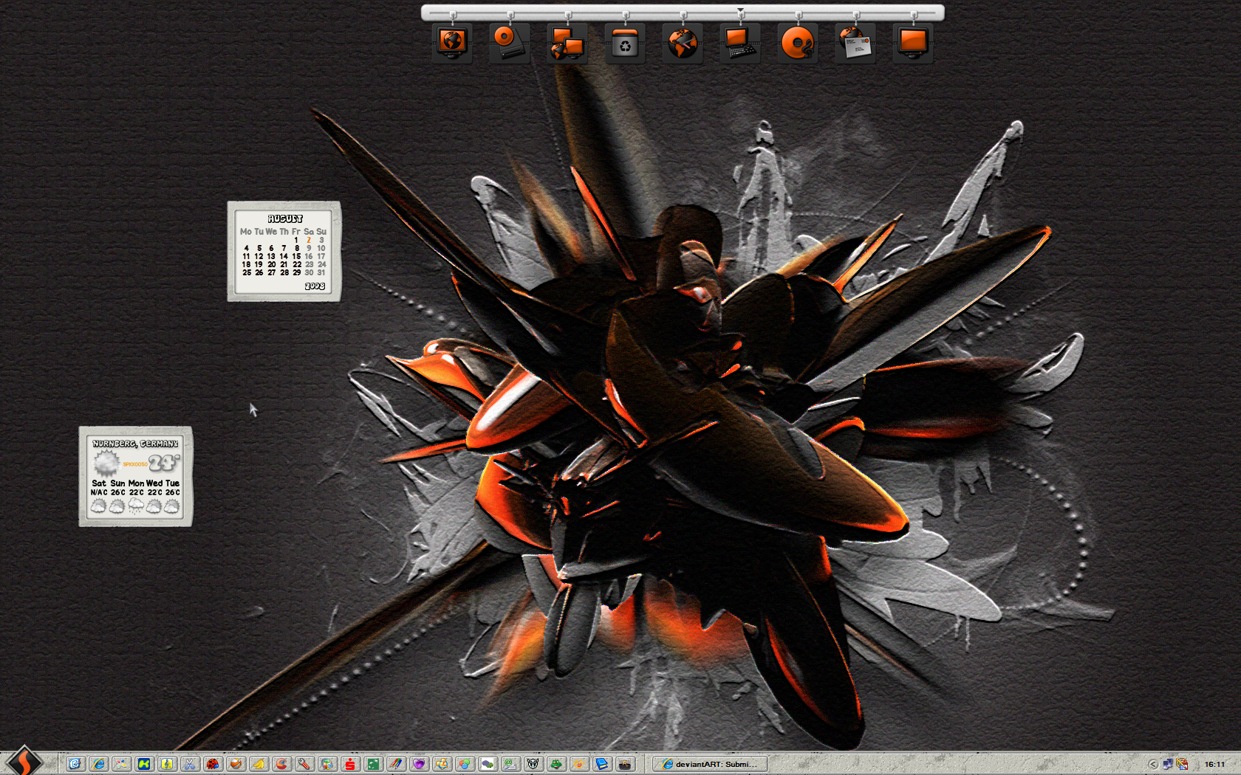Open the ladybug quick launch icon
The image size is (1241, 775).
pos(213,764)
